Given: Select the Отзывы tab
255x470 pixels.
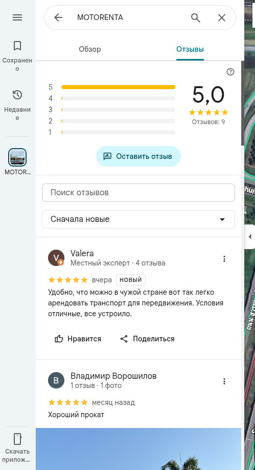Looking at the screenshot, I should (190, 49).
